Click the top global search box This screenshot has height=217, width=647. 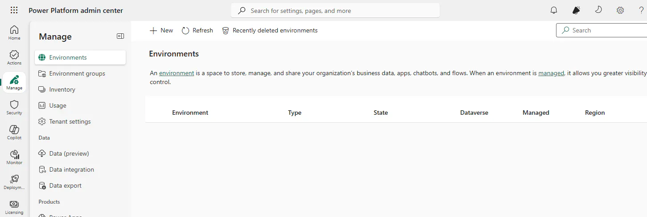[335, 11]
